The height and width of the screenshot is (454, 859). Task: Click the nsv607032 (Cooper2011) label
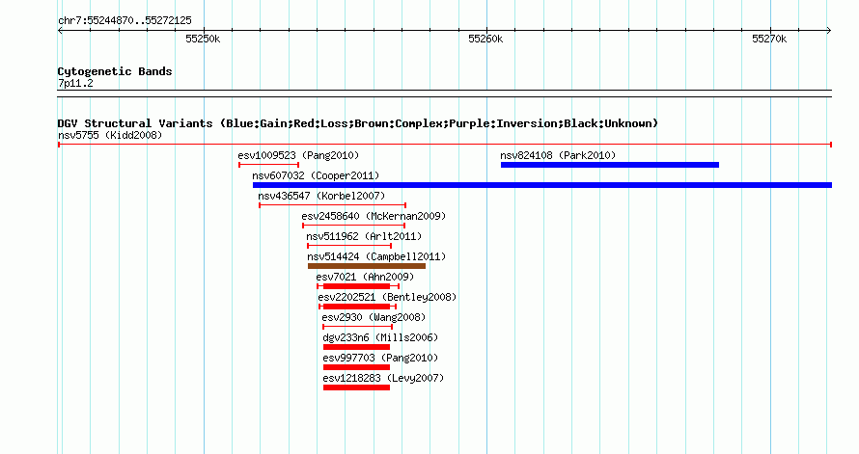[x=316, y=175]
